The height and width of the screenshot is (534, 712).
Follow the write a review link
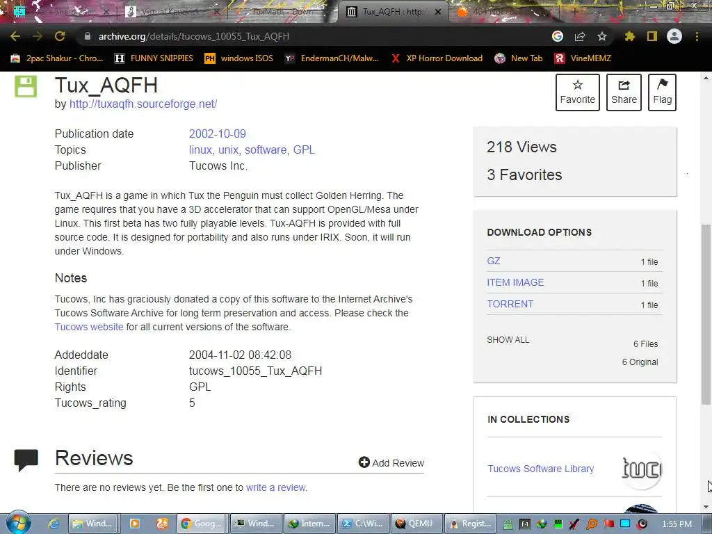coord(275,487)
